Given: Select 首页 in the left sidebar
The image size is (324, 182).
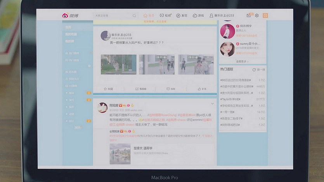Looking at the screenshot, I should (68, 27).
